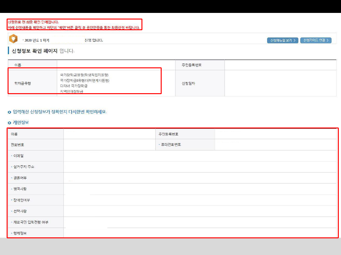Select the 지역인재장학금 entry
The image size is (341, 255).
74,91
